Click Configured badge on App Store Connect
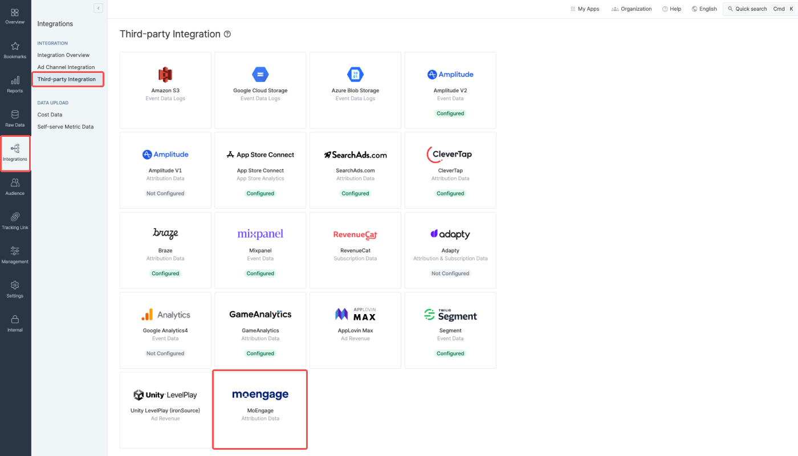The image size is (798, 456). pos(260,193)
